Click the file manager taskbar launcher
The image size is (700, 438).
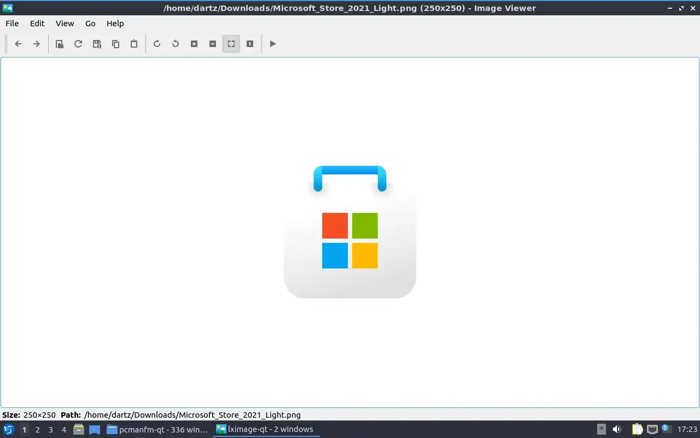tap(79, 429)
